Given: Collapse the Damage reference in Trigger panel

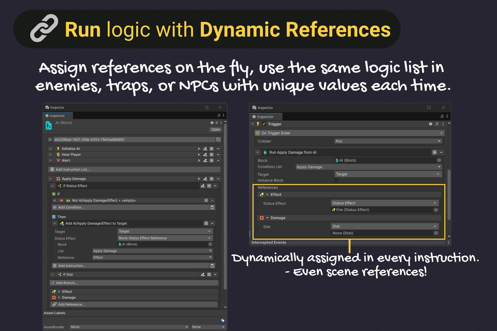Looking at the screenshot, I should [x=267, y=218].
